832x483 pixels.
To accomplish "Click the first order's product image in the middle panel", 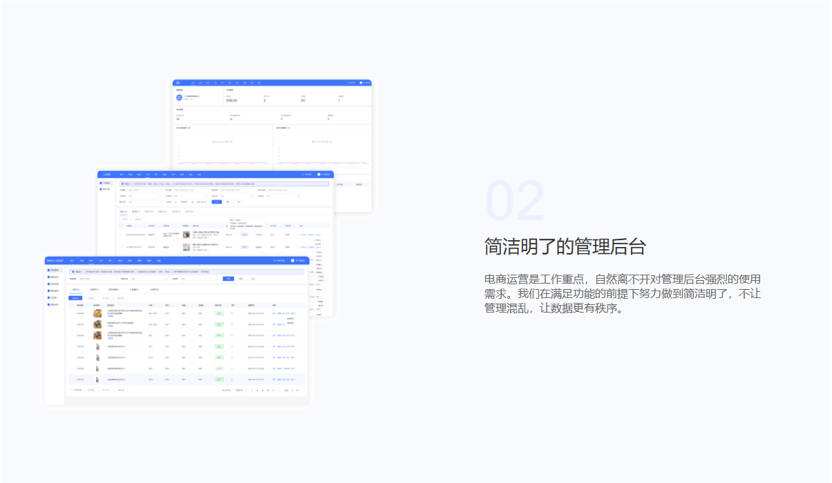I will 186,235.
